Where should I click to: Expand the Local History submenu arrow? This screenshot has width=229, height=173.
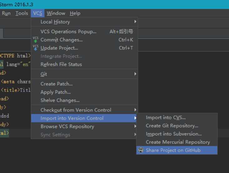click(x=135, y=22)
